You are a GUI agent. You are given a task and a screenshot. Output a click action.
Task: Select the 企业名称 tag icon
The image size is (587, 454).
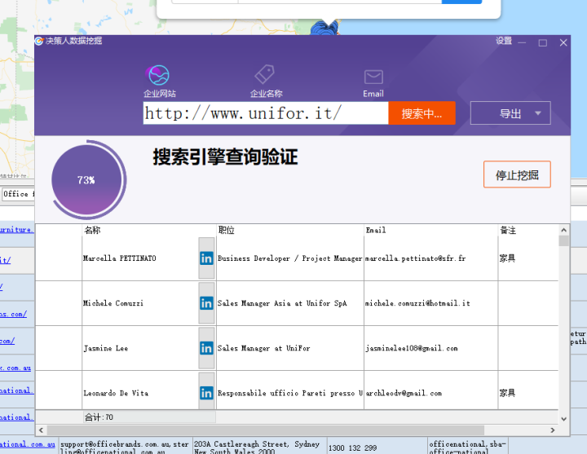click(265, 74)
